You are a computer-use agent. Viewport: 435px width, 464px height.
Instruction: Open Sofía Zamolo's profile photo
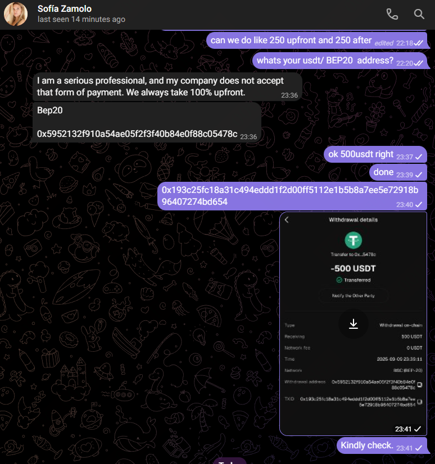pos(16,14)
